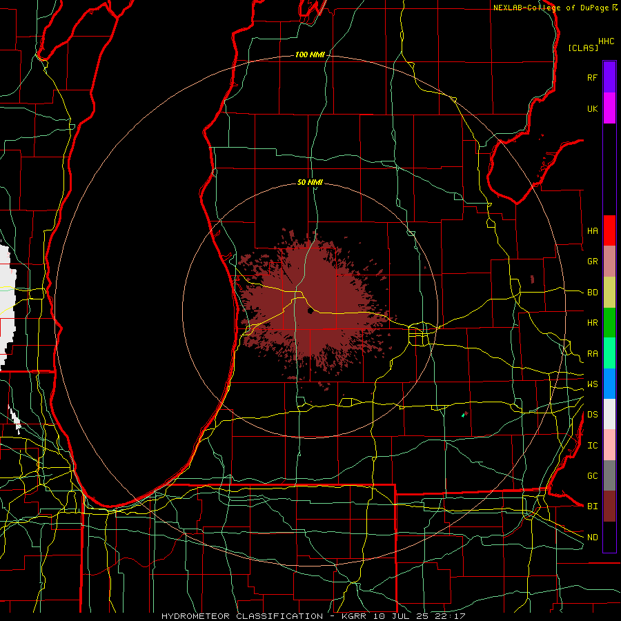
Task: Click the "[CLAS]" legend unit text
Action: 583,48
